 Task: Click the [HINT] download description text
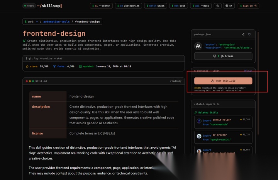click(x=220, y=89)
